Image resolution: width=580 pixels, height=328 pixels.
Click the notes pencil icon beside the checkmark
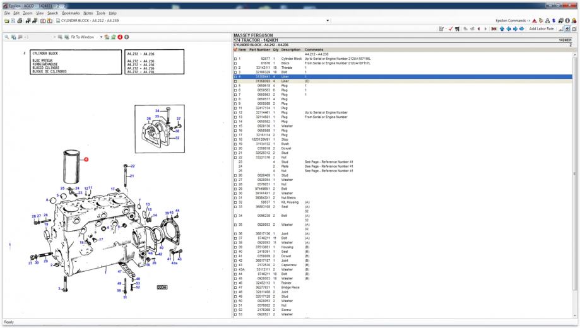[x=441, y=29]
